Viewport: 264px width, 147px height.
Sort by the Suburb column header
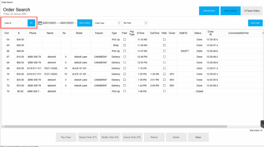(99, 33)
